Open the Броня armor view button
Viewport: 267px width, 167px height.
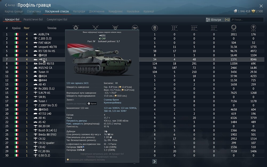pos(92,103)
